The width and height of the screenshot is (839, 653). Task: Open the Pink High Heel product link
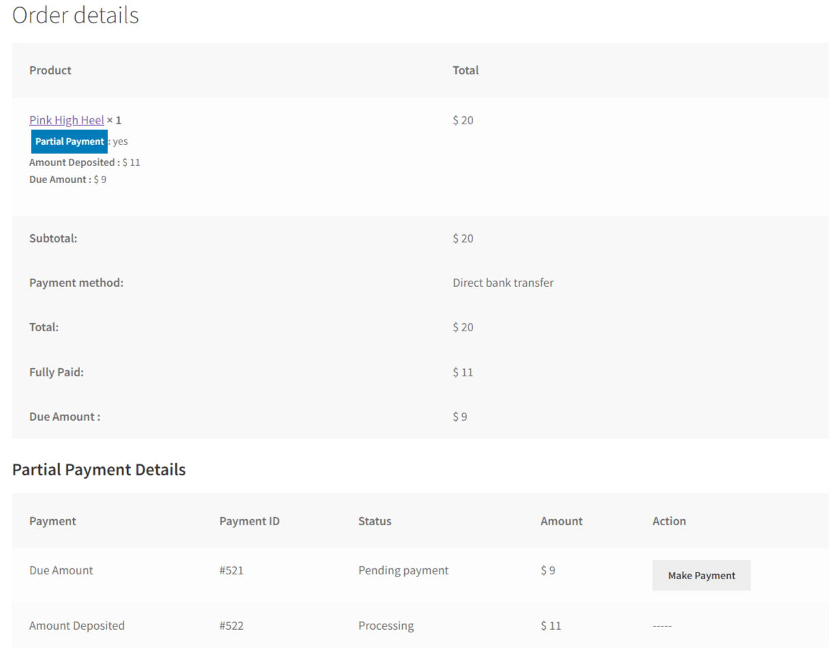tap(67, 120)
